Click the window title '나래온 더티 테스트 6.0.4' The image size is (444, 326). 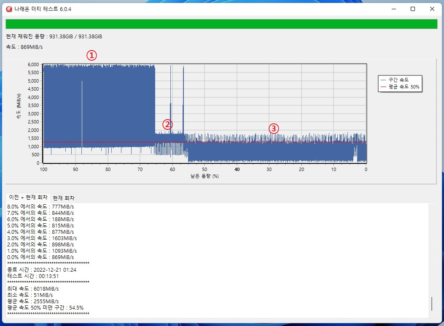click(43, 9)
